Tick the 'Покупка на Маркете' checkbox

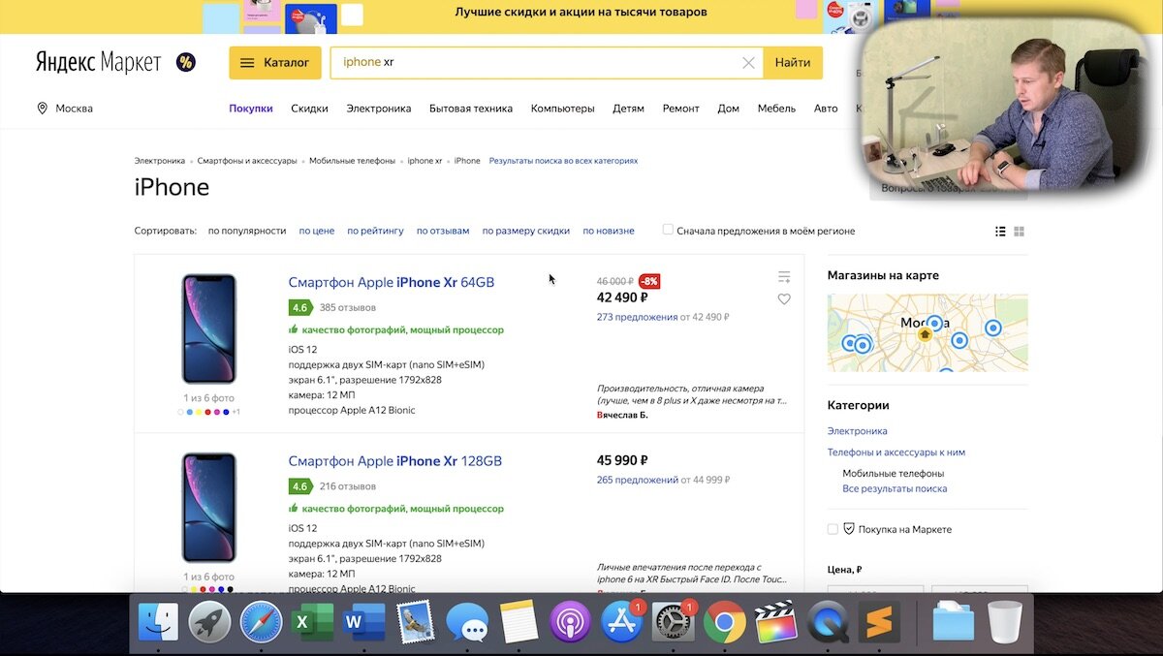833,529
